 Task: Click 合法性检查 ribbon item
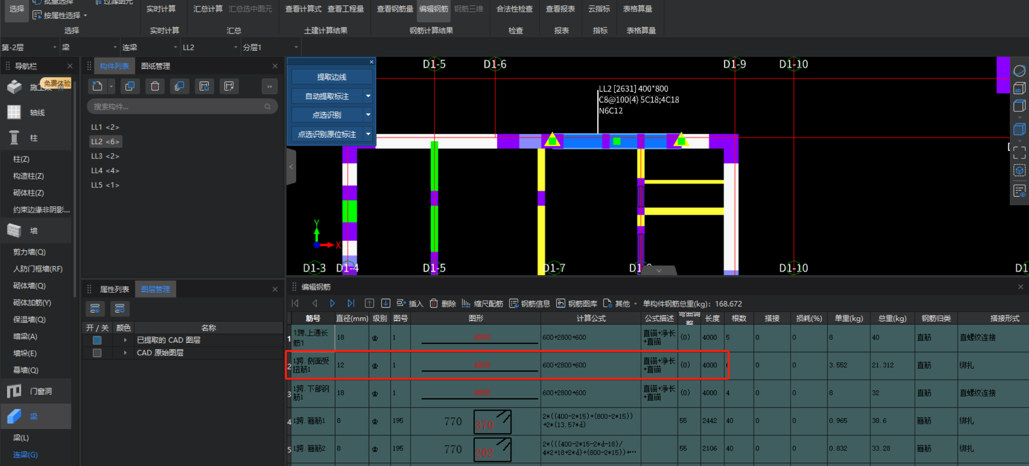point(514,9)
